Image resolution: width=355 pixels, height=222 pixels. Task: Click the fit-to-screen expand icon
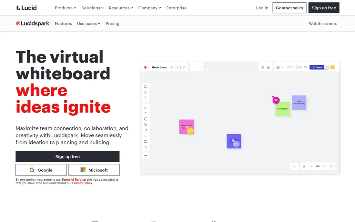point(331,166)
